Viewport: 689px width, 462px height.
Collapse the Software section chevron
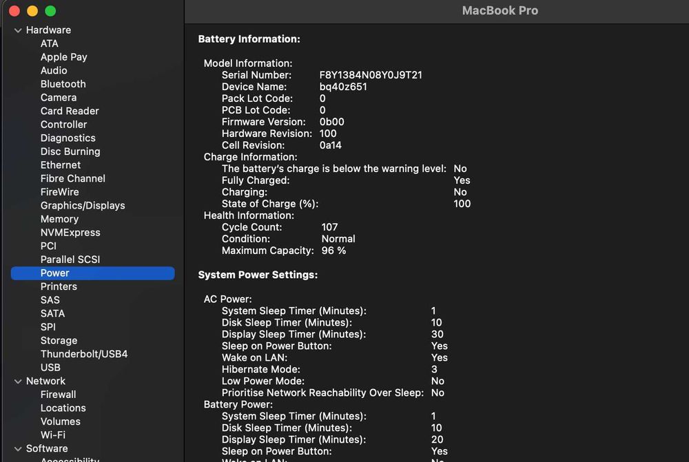pos(18,449)
